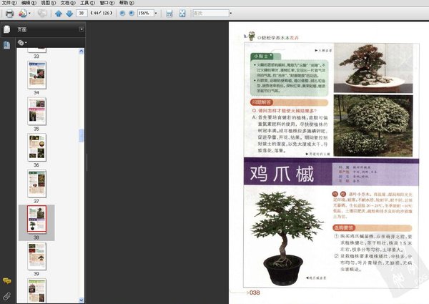Select page 36 thumbnail
Viewport: 429px width, 304px height.
click(x=37, y=147)
